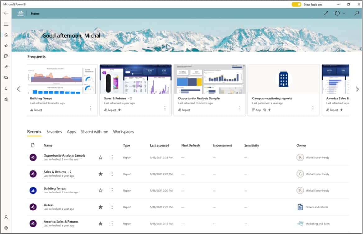Open more options for Sales & Returns - 2 row
The height and width of the screenshot is (234, 363).
coord(112,174)
